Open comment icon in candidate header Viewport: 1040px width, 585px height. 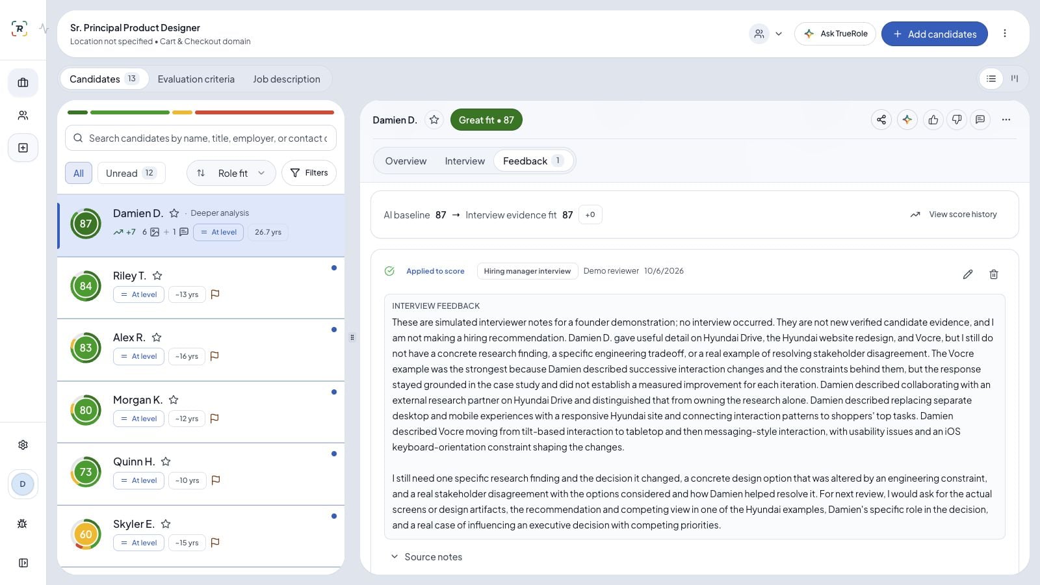pos(980,120)
